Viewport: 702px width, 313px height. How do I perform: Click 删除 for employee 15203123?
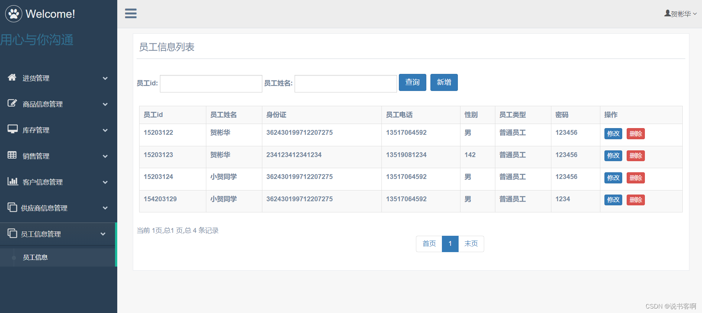pyautogui.click(x=636, y=156)
